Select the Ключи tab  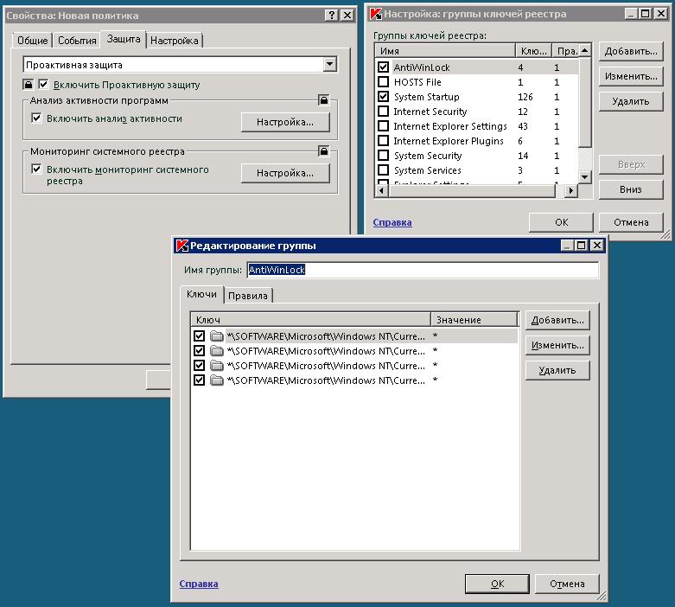coord(202,294)
